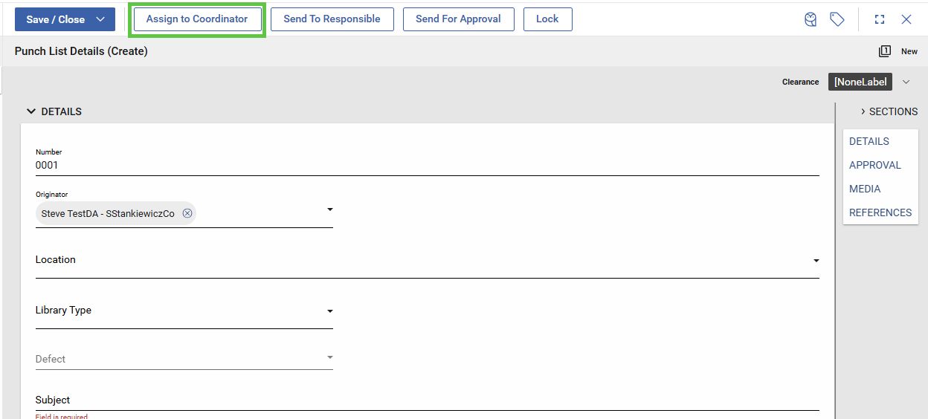928x419 pixels.
Task: Open the Originator dropdown arrow
Action: (330, 210)
